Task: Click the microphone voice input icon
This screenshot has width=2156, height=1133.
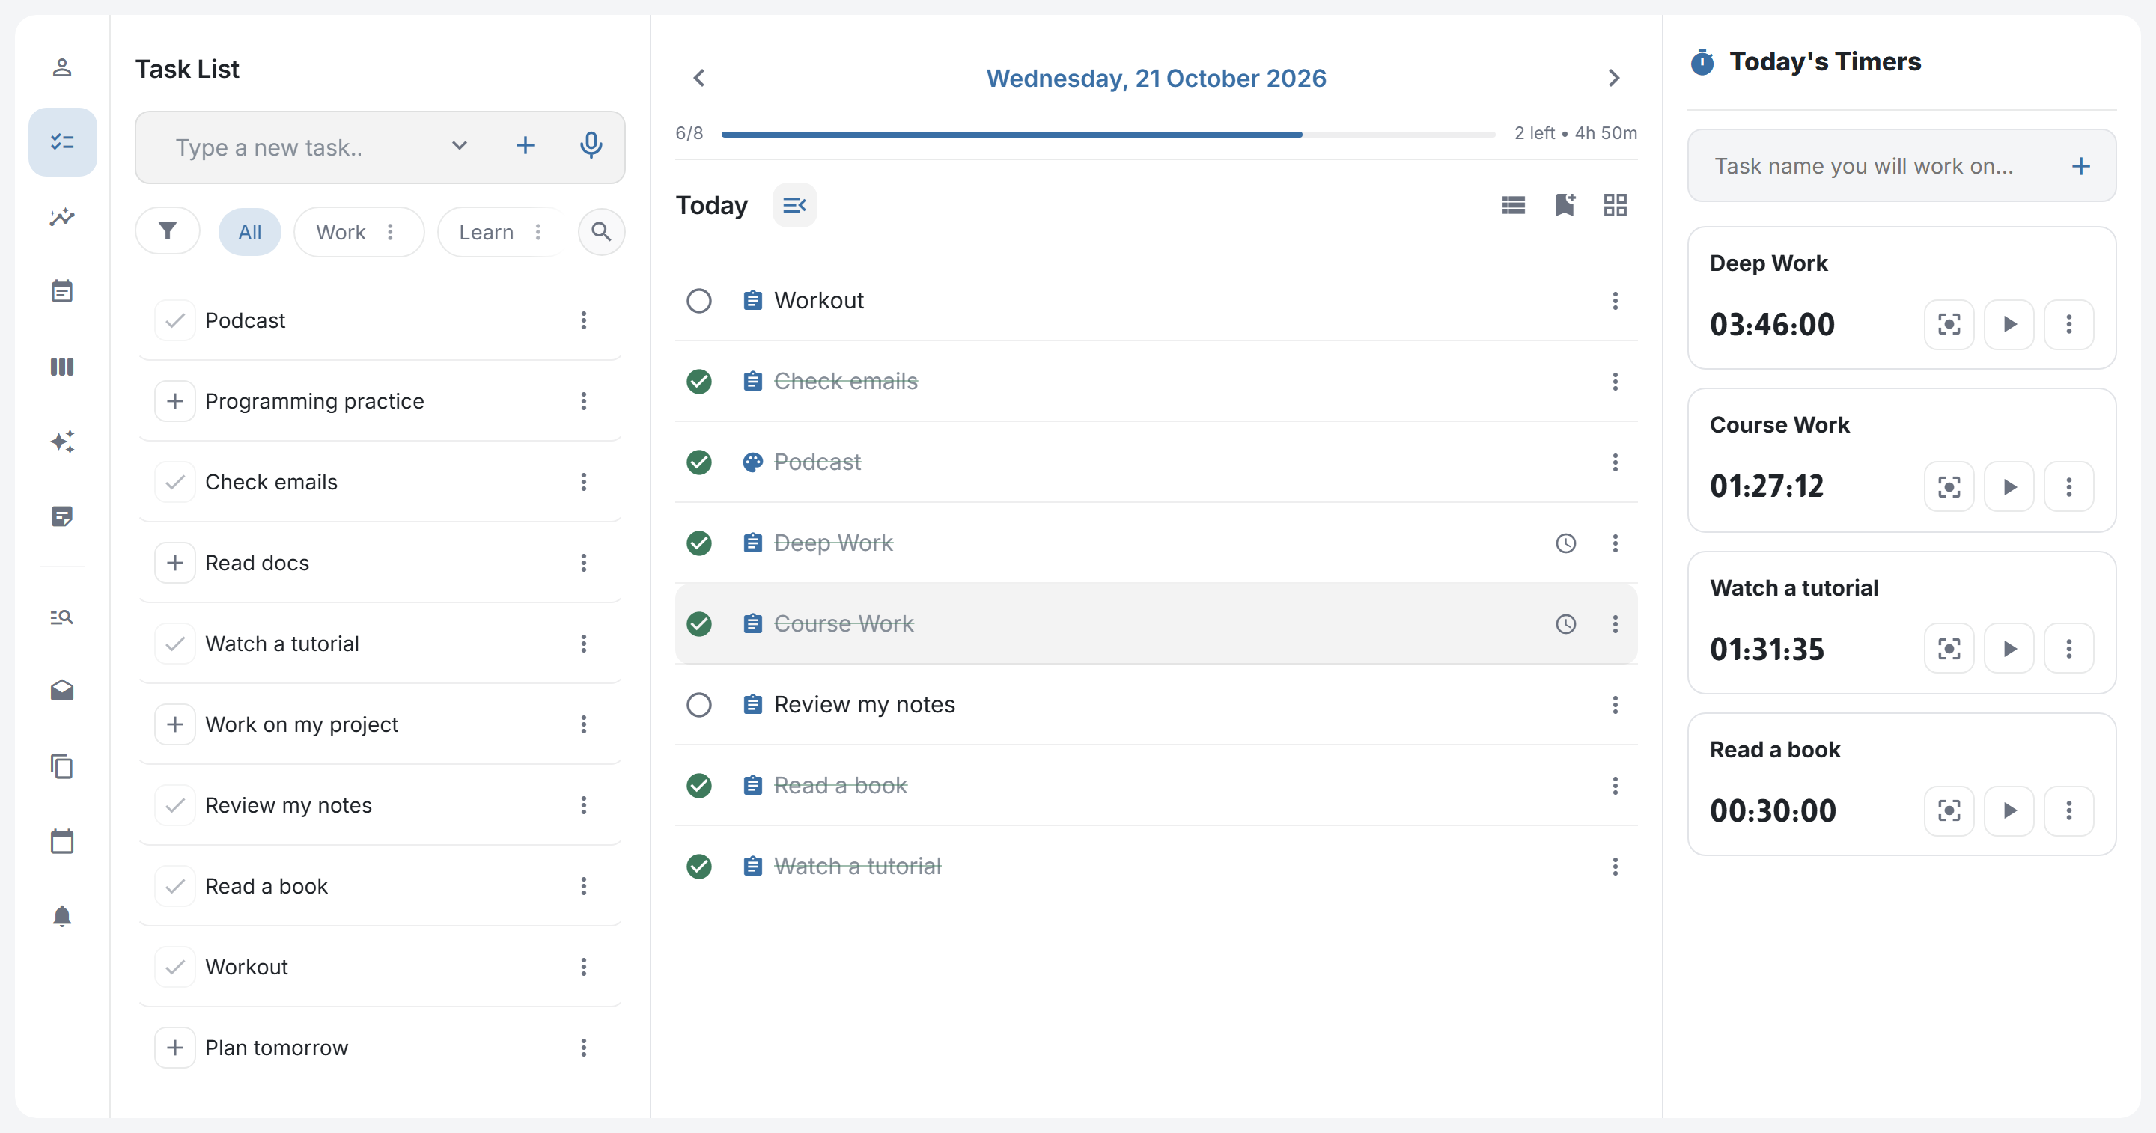Action: 591,146
